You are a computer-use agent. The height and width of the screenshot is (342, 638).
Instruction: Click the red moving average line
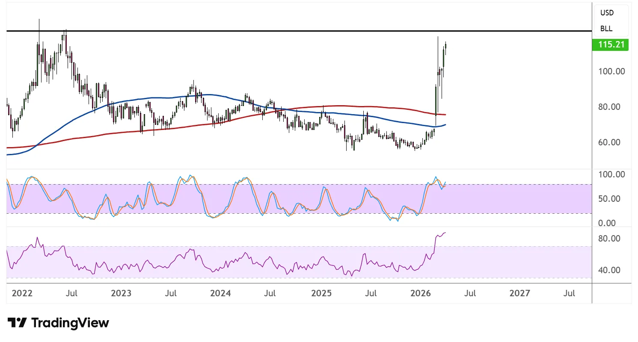(x=342, y=106)
